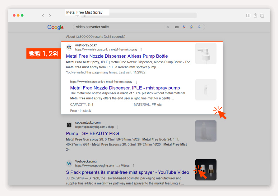The image size is (278, 196).
Task: Select the Metal Free Mist Spray tab
Action: [x=87, y=12]
